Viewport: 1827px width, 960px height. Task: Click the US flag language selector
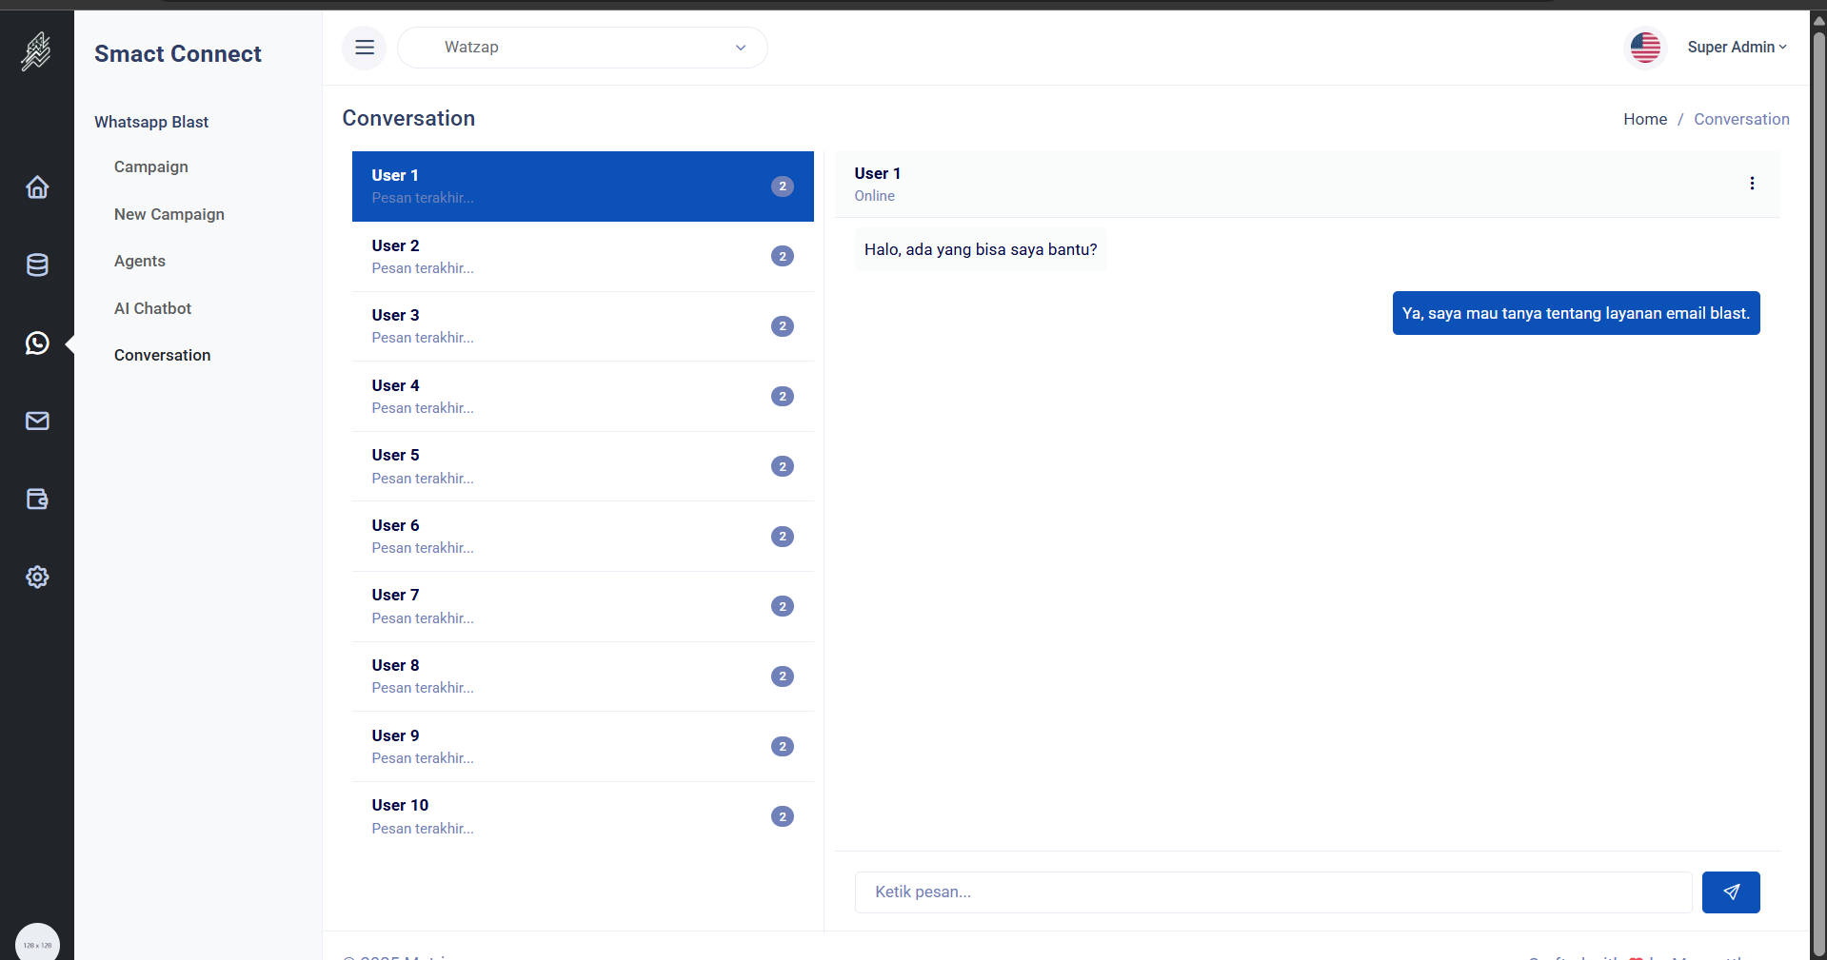[1645, 47]
